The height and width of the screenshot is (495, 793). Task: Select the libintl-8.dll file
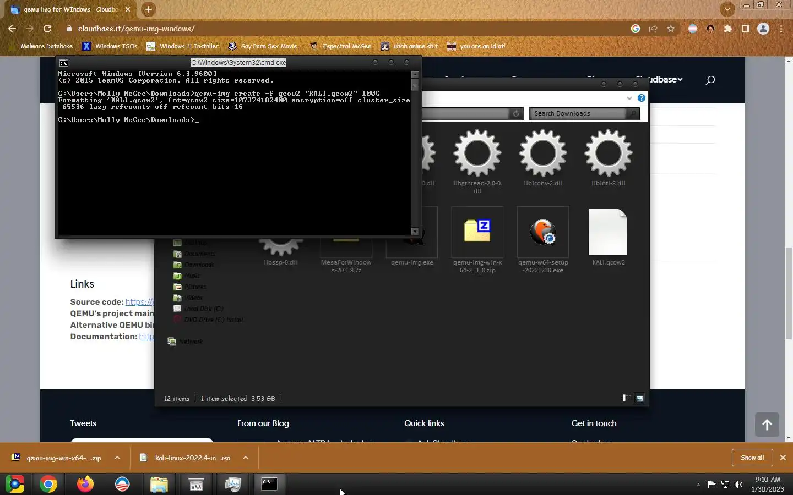click(x=608, y=158)
